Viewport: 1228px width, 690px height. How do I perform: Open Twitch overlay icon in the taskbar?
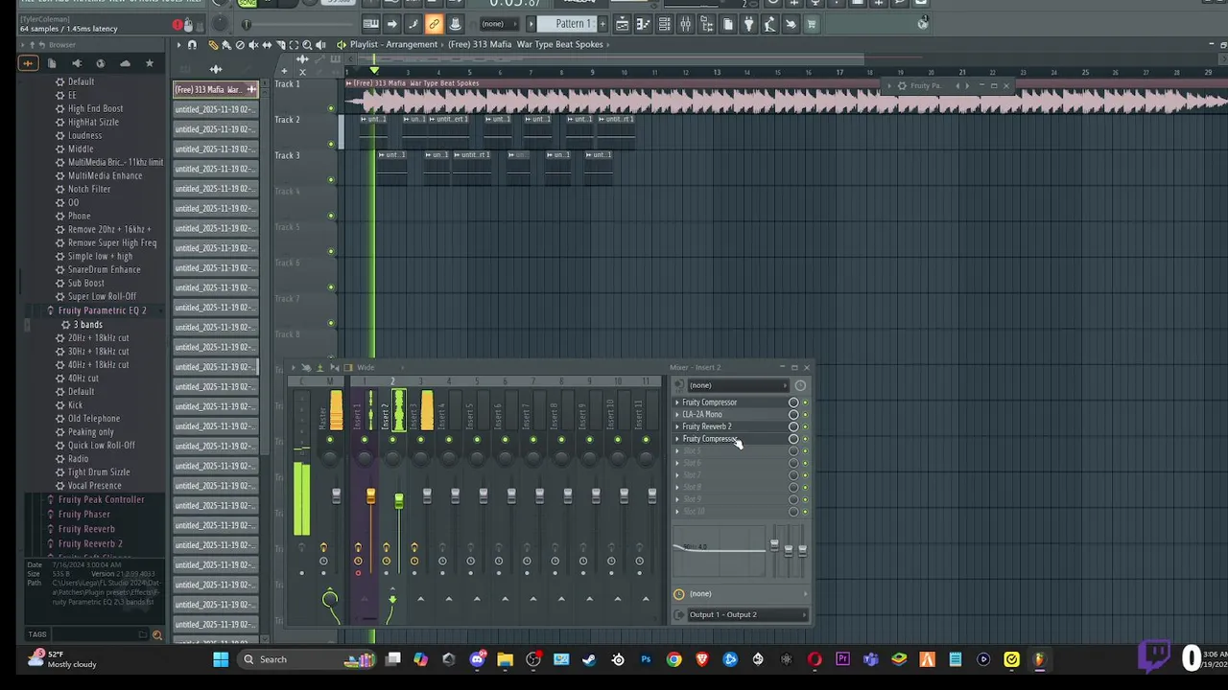pyautogui.click(x=1155, y=656)
